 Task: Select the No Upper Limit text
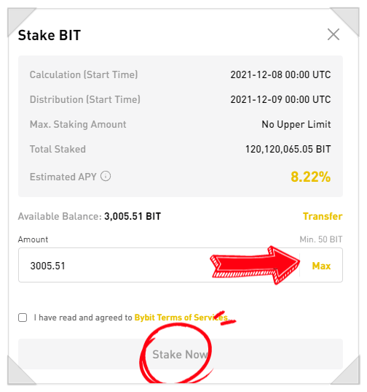[x=296, y=124]
